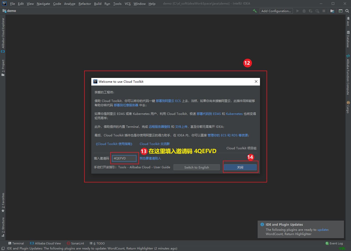Open the Cargo tool window on the right
351x251 pixels.
click(x=348, y=107)
